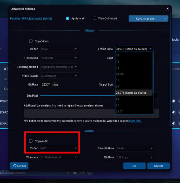The width and height of the screenshot is (180, 183).
Task: Confirm settings with the OK button
Action: 134,166
